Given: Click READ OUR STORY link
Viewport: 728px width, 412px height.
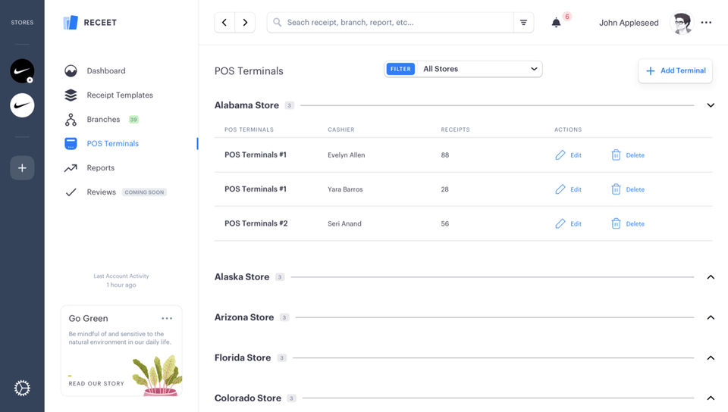Looking at the screenshot, I should click(96, 384).
